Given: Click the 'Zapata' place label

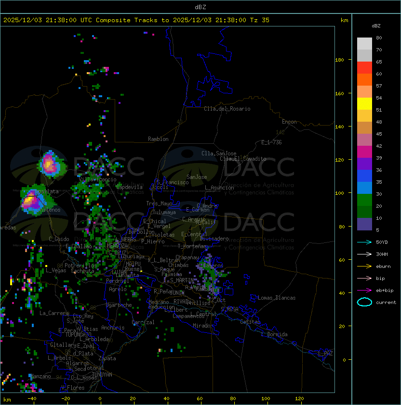Looking at the screenshot, I should pos(107,358).
